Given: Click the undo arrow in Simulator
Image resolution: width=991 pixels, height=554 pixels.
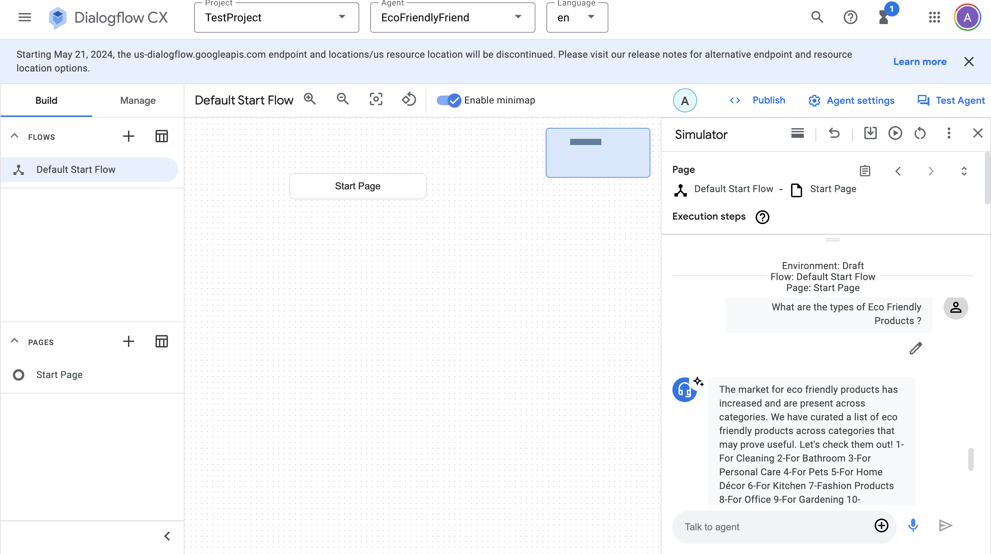Looking at the screenshot, I should (x=834, y=133).
